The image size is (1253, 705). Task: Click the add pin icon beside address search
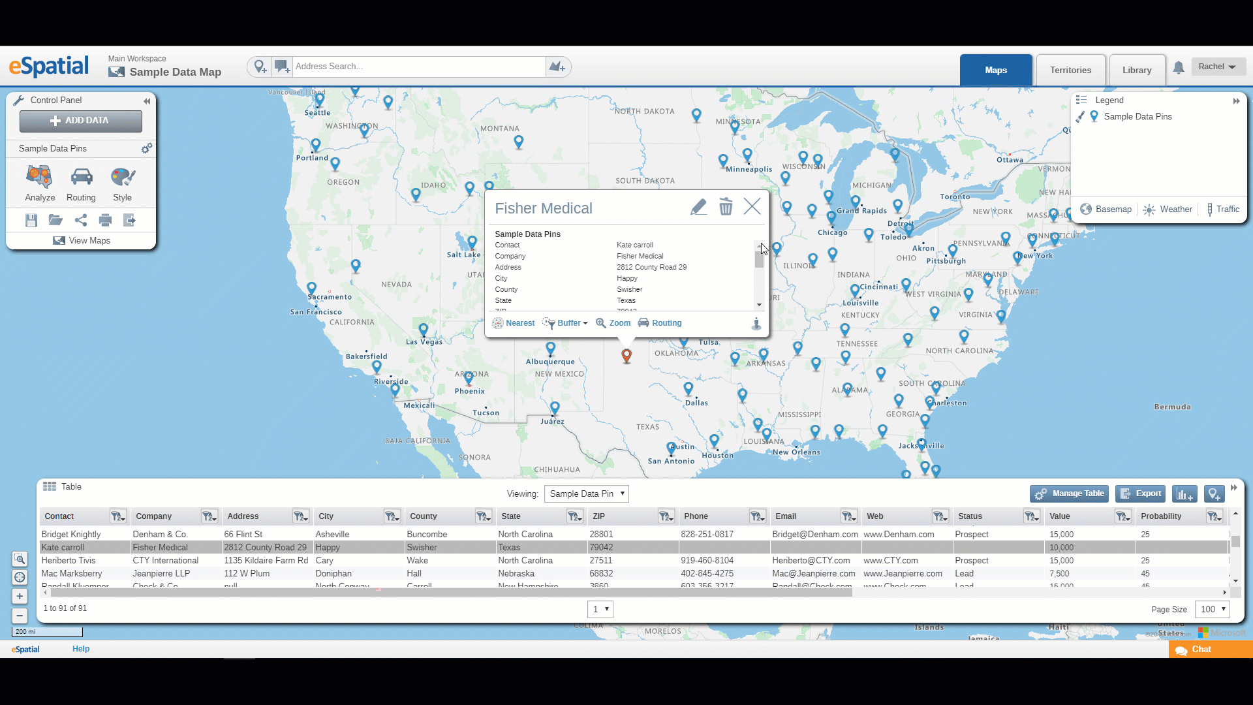[x=260, y=67]
